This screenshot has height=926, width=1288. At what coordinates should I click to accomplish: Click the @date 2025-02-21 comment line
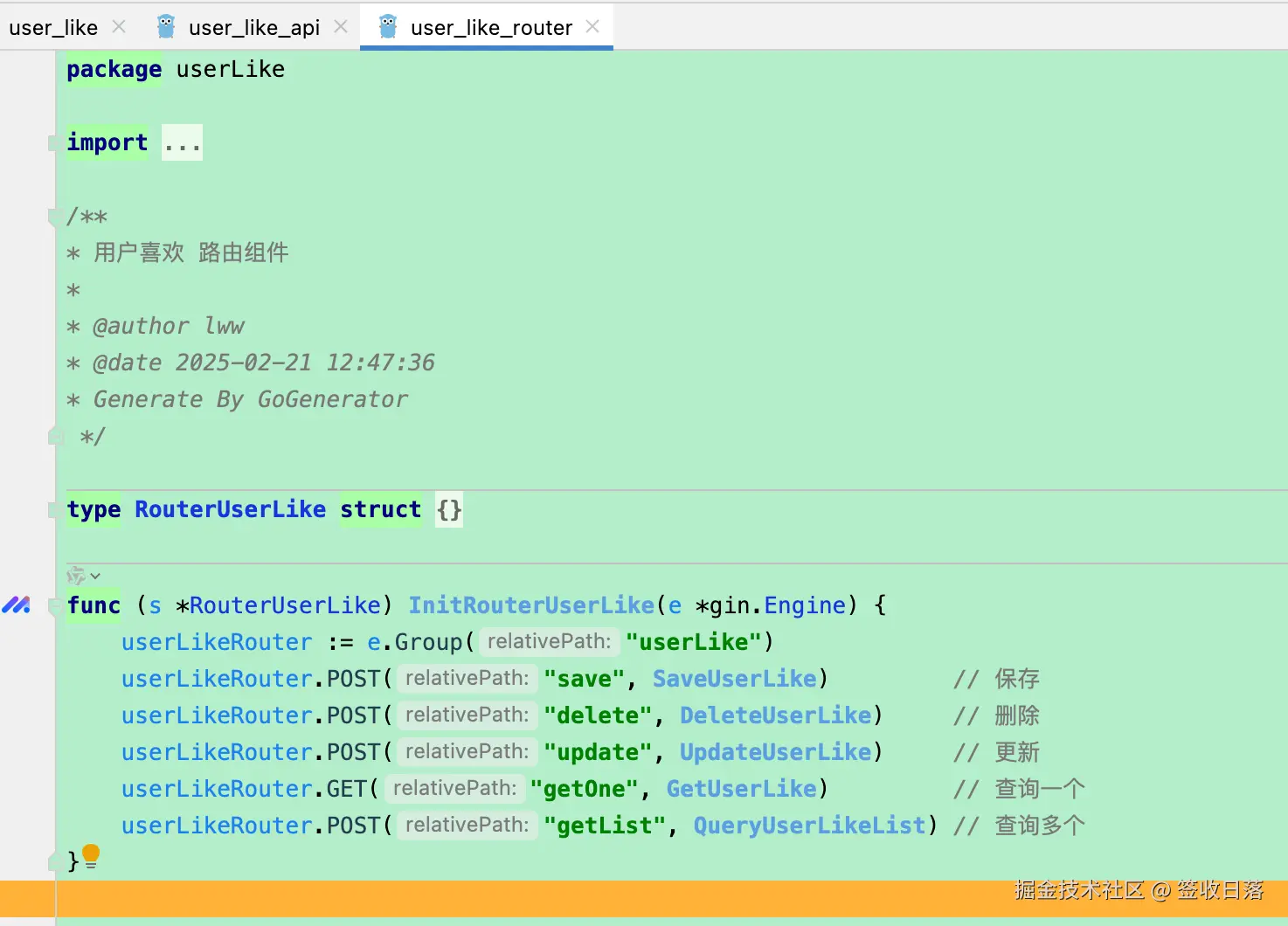251,363
